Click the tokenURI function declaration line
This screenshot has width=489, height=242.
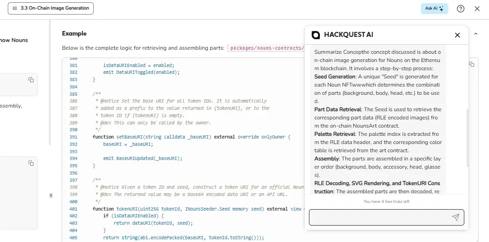197,209
